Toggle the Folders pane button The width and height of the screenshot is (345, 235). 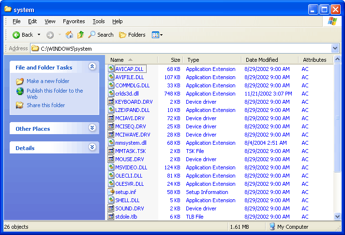pyautogui.click(x=132, y=35)
